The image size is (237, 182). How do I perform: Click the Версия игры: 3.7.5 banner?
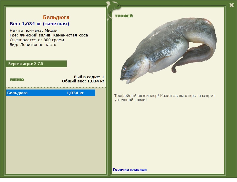point(36,64)
